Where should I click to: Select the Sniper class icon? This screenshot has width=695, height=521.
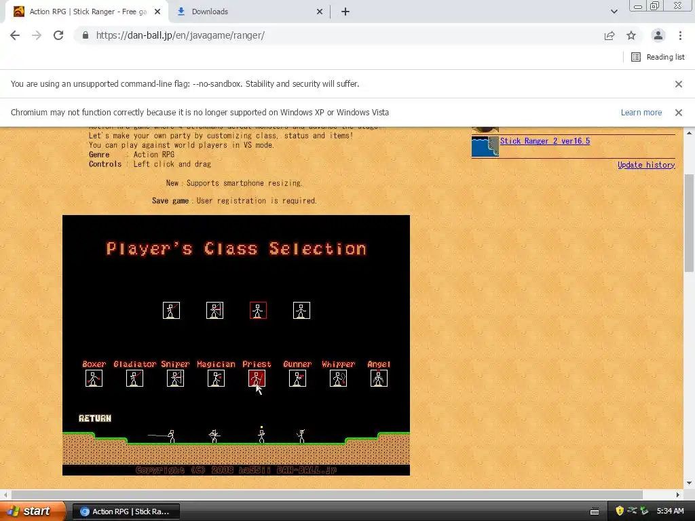[x=176, y=379]
